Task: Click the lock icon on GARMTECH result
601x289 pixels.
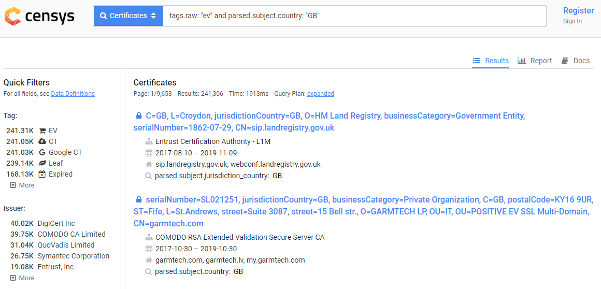Action: point(139,200)
